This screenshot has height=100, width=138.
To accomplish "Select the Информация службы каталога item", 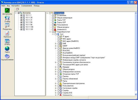I will [x=74, y=60].
